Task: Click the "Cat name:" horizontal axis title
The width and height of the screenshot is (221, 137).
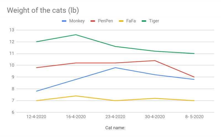Action: [x=115, y=128]
